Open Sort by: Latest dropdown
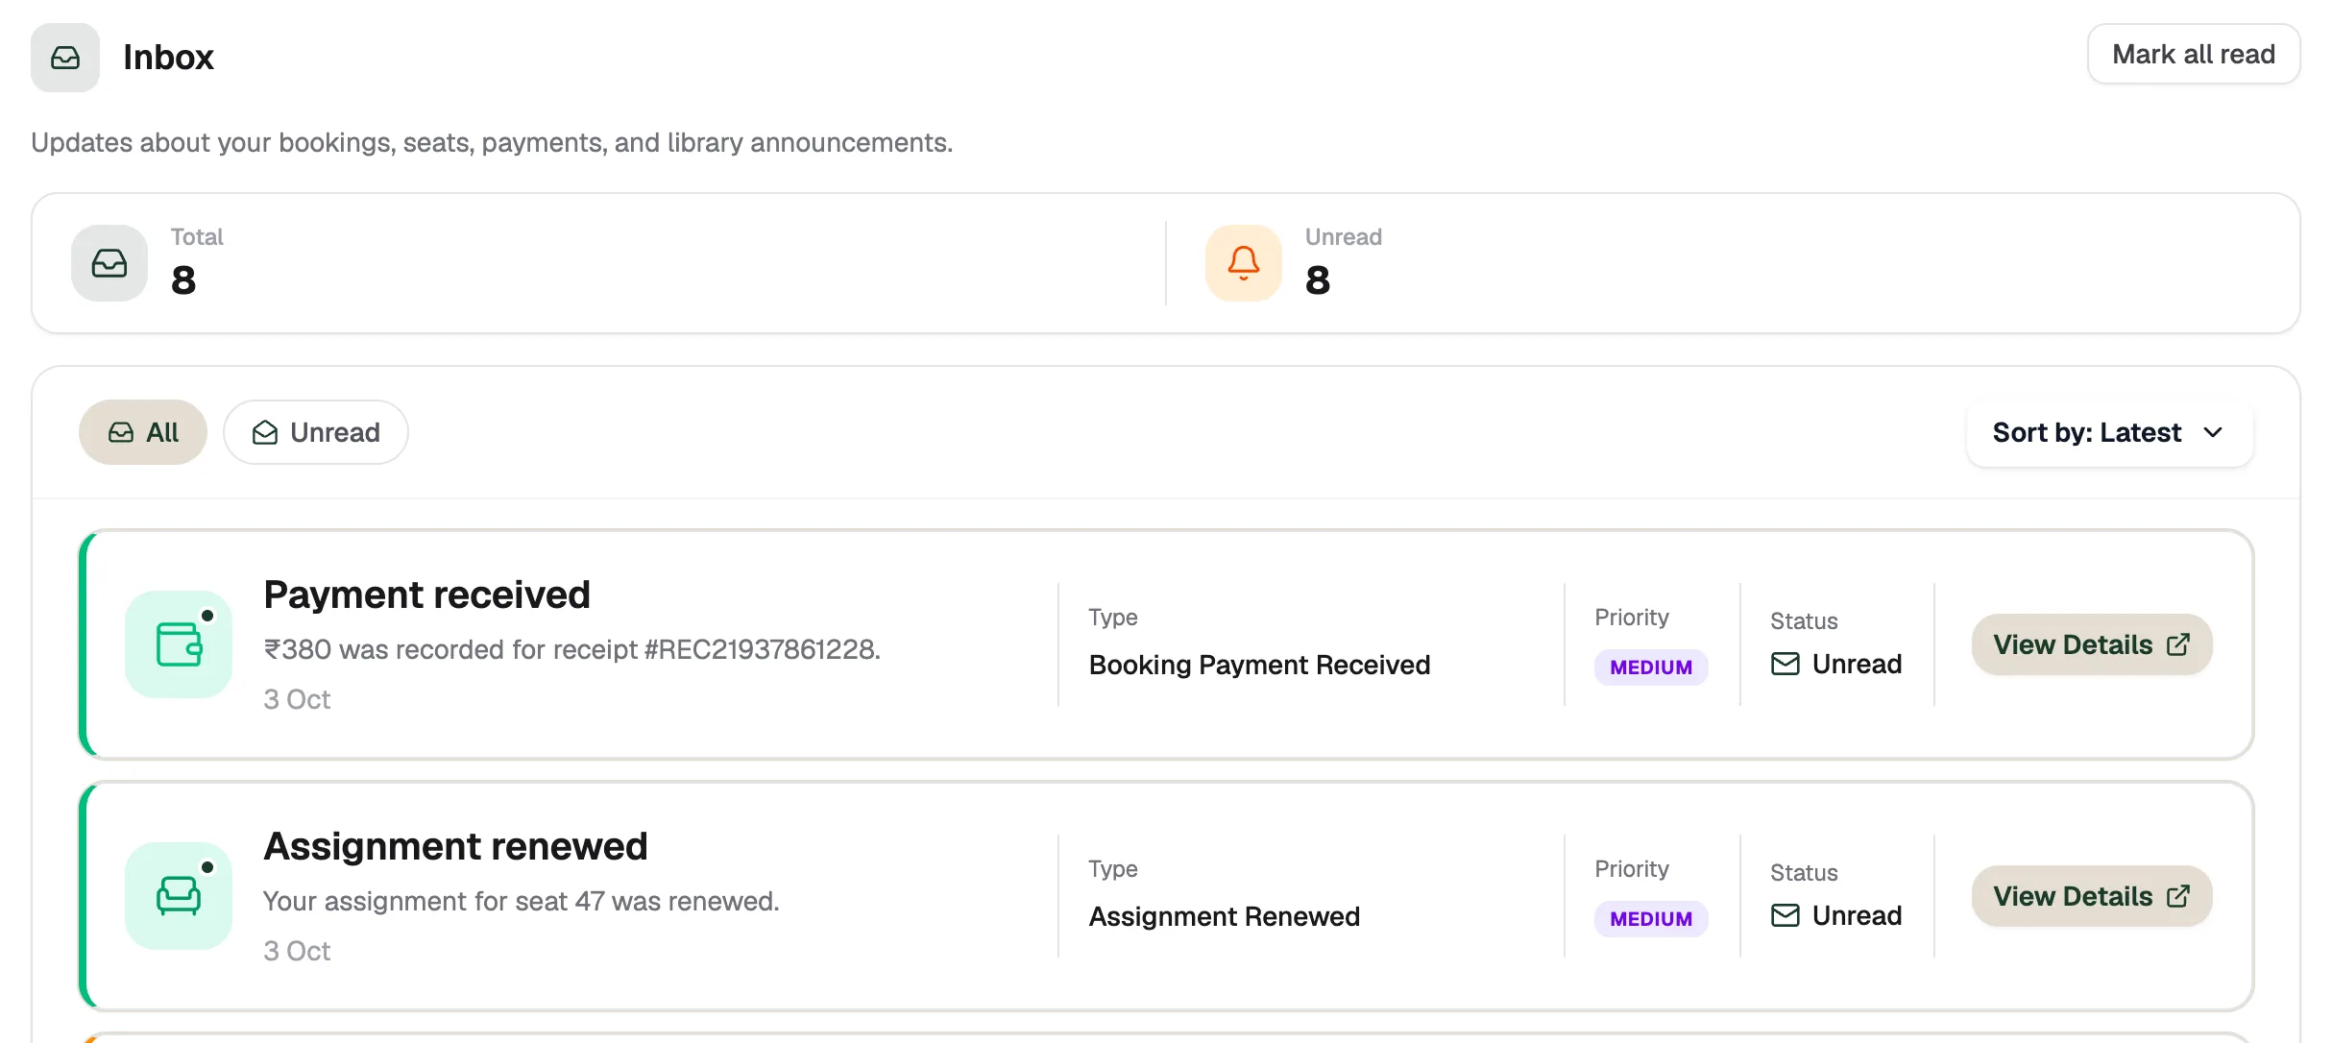The image size is (2332, 1043). pyautogui.click(x=2109, y=433)
